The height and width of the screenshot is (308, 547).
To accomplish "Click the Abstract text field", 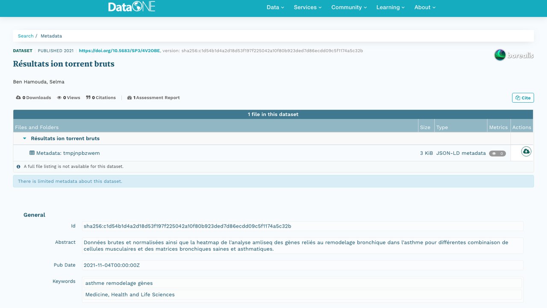I will (303, 246).
